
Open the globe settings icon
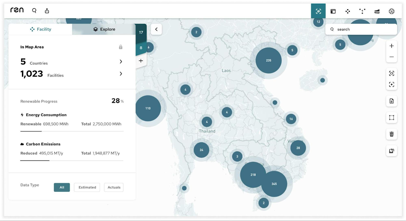click(x=391, y=11)
